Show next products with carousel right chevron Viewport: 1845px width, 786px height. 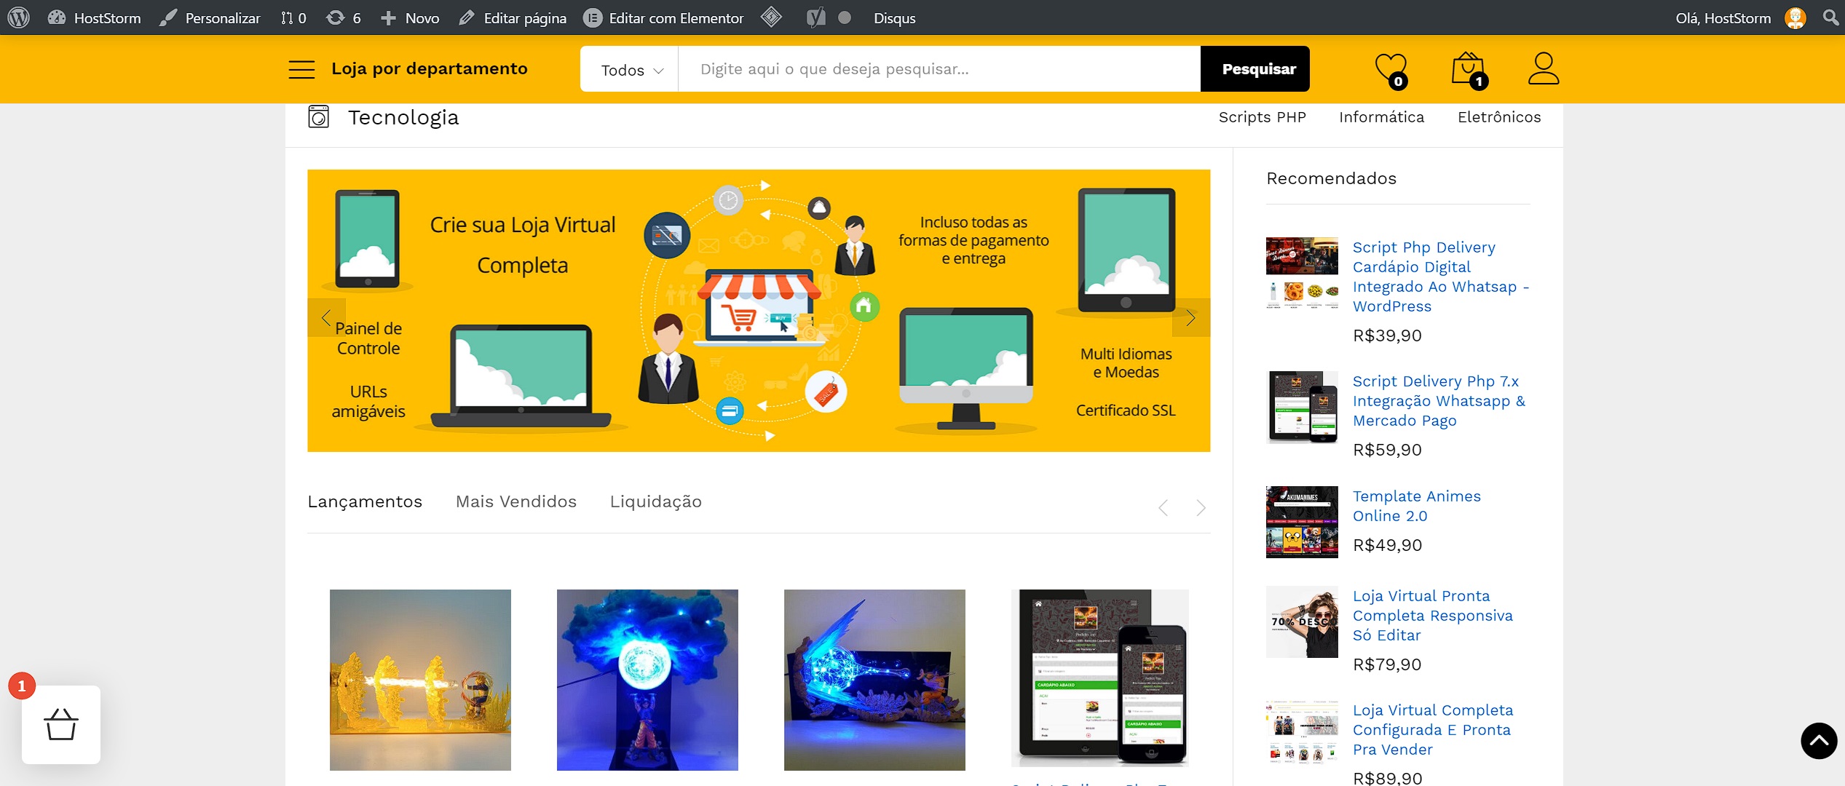(1201, 507)
